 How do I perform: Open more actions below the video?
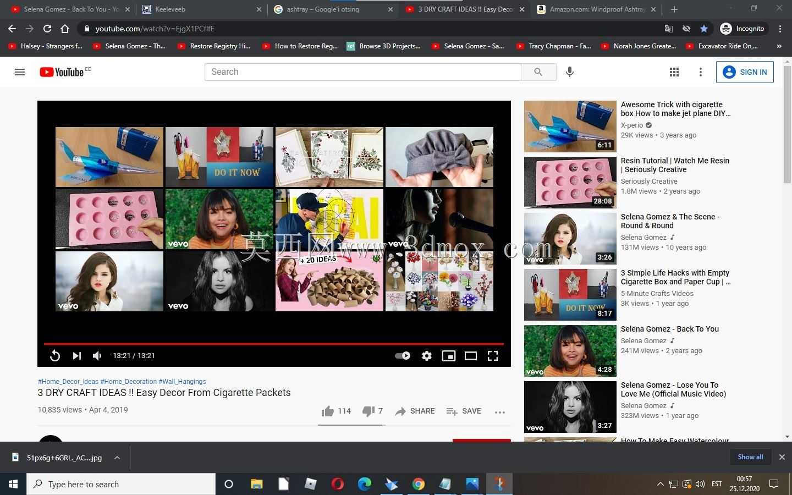click(500, 411)
